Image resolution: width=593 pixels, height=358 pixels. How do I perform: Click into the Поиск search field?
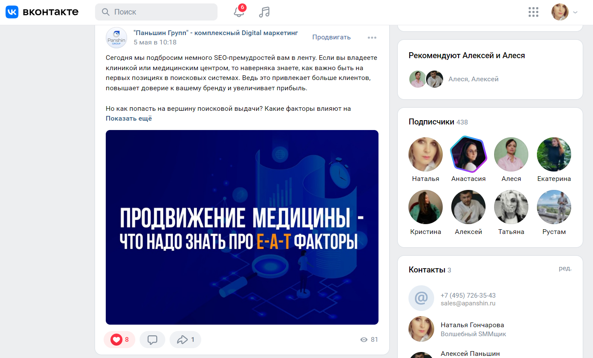[156, 12]
